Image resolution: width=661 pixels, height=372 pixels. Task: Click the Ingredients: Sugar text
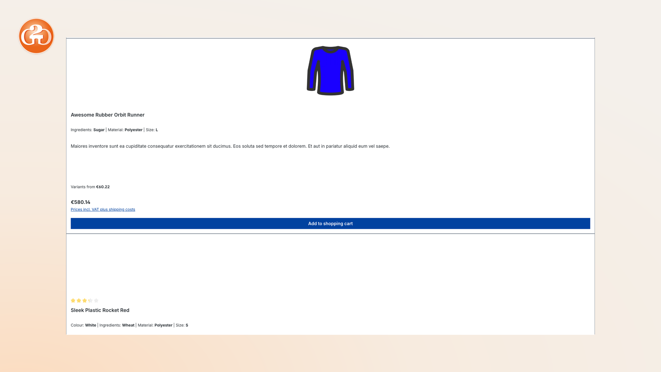[x=87, y=130]
